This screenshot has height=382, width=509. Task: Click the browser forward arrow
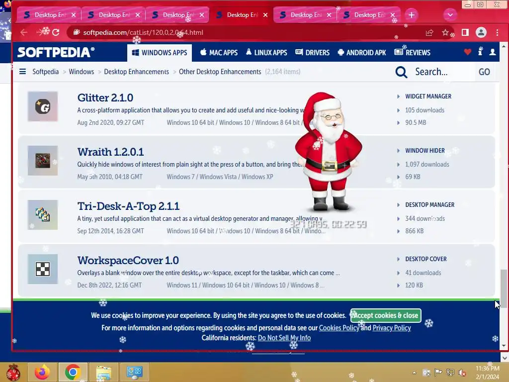click(41, 32)
